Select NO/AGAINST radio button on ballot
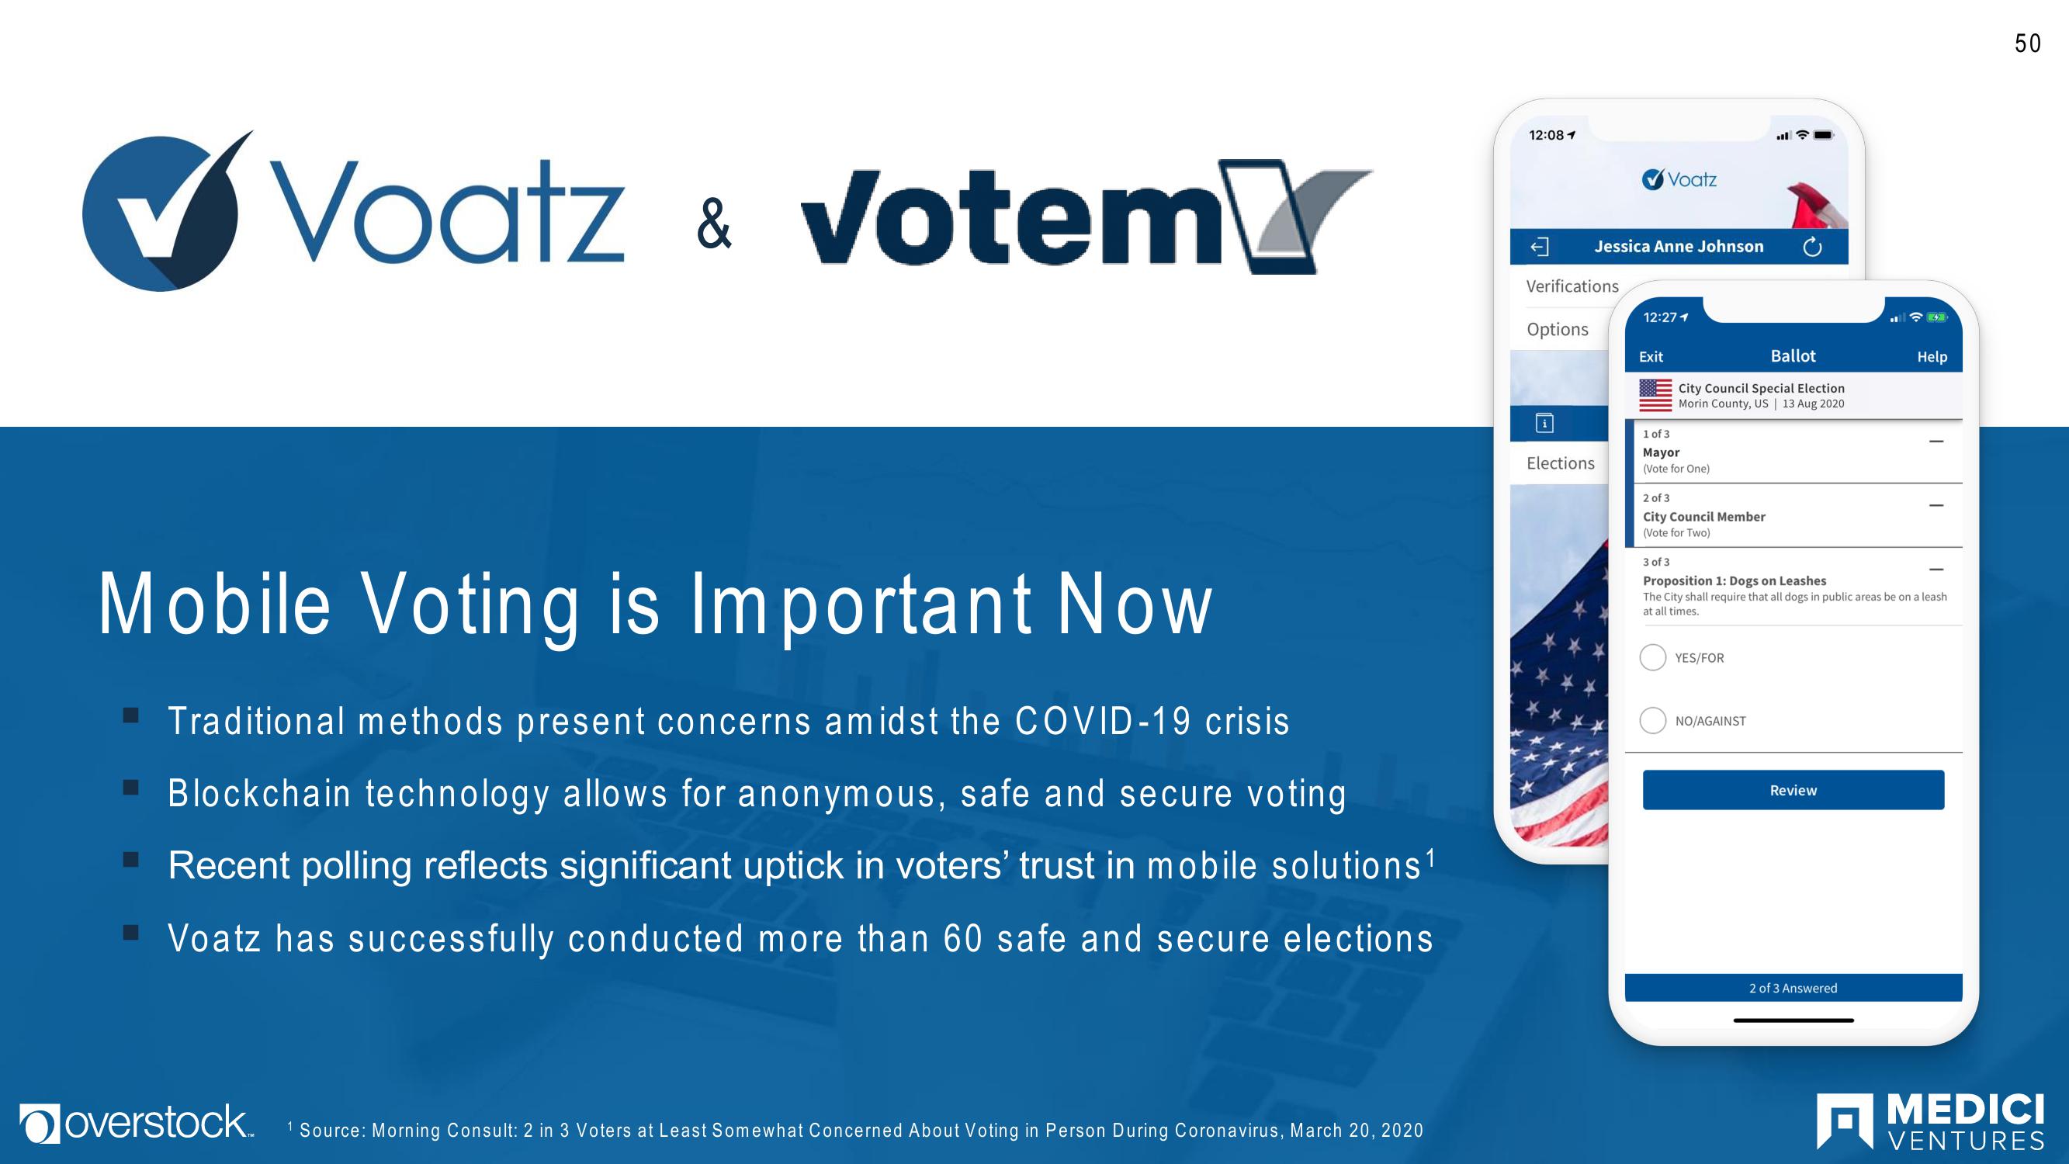This screenshot has width=2069, height=1164. click(1653, 721)
